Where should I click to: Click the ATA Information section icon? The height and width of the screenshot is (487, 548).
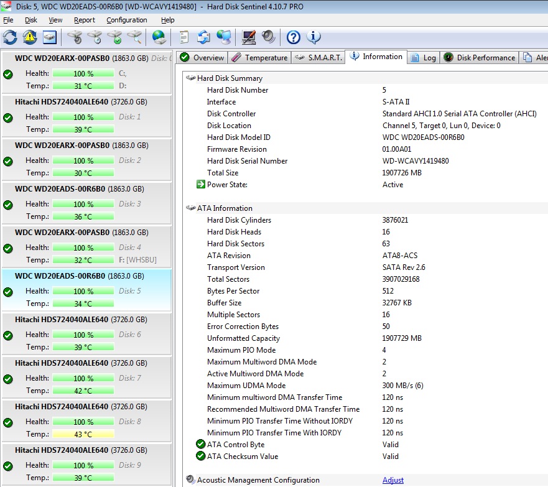pyautogui.click(x=191, y=208)
